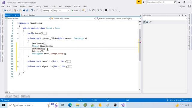Viewport: 192px width, 108px height.
Task: Close the Form1.cs editor tab
Action: pyautogui.click(x=19, y=15)
